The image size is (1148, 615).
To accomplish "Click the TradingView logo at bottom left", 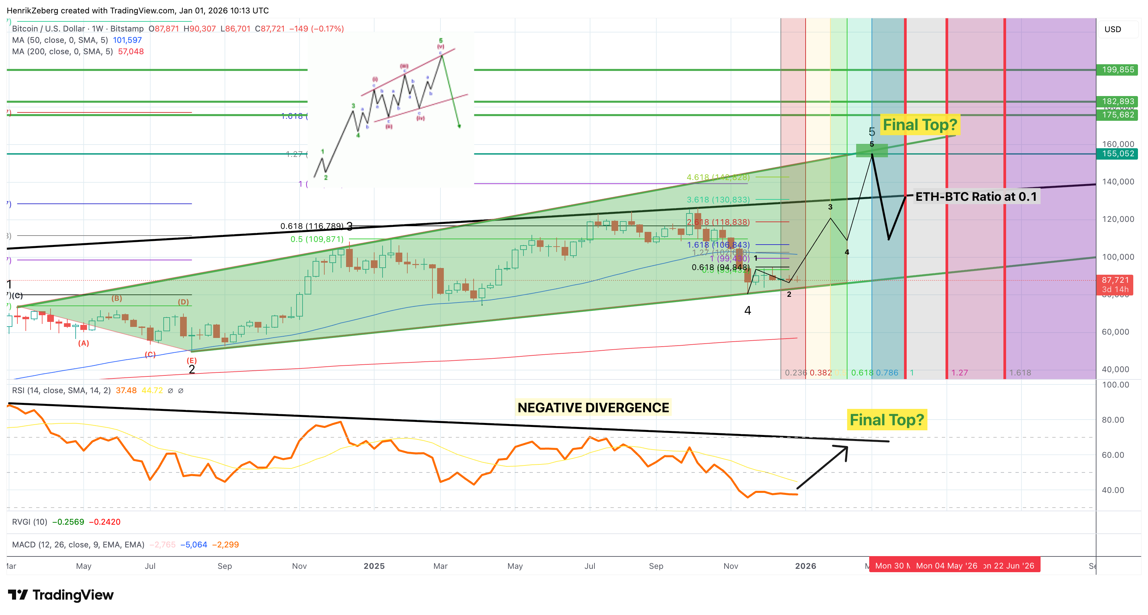I will [61, 595].
